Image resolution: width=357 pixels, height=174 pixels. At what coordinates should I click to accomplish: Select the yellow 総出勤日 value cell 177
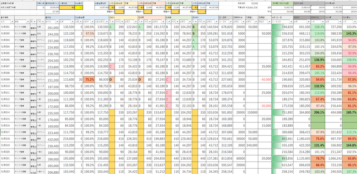[79, 7]
